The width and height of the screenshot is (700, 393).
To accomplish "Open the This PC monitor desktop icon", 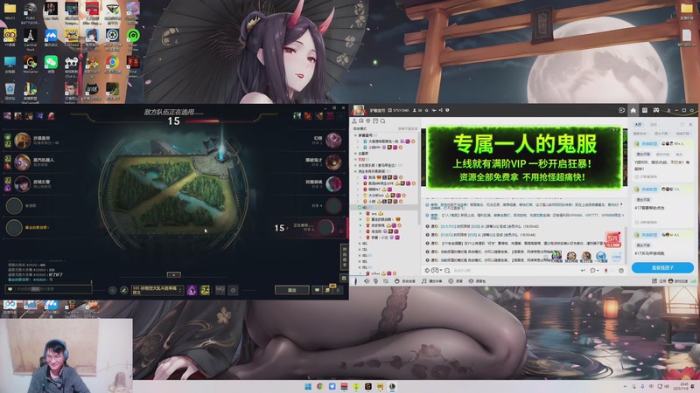I will (x=10, y=63).
